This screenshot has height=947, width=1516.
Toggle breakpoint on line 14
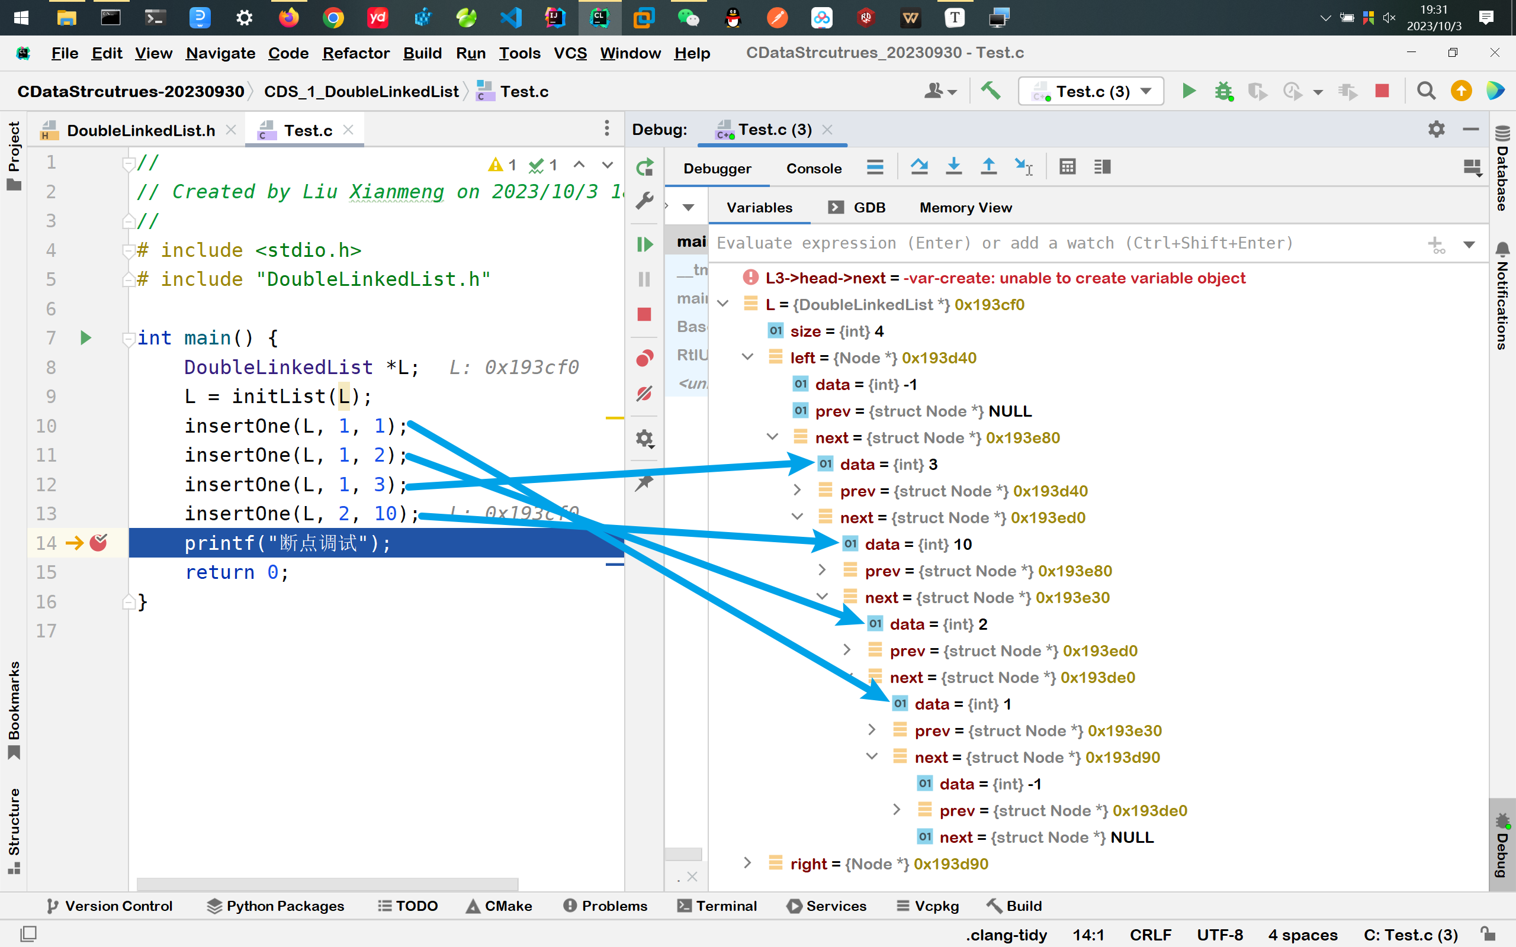(98, 542)
